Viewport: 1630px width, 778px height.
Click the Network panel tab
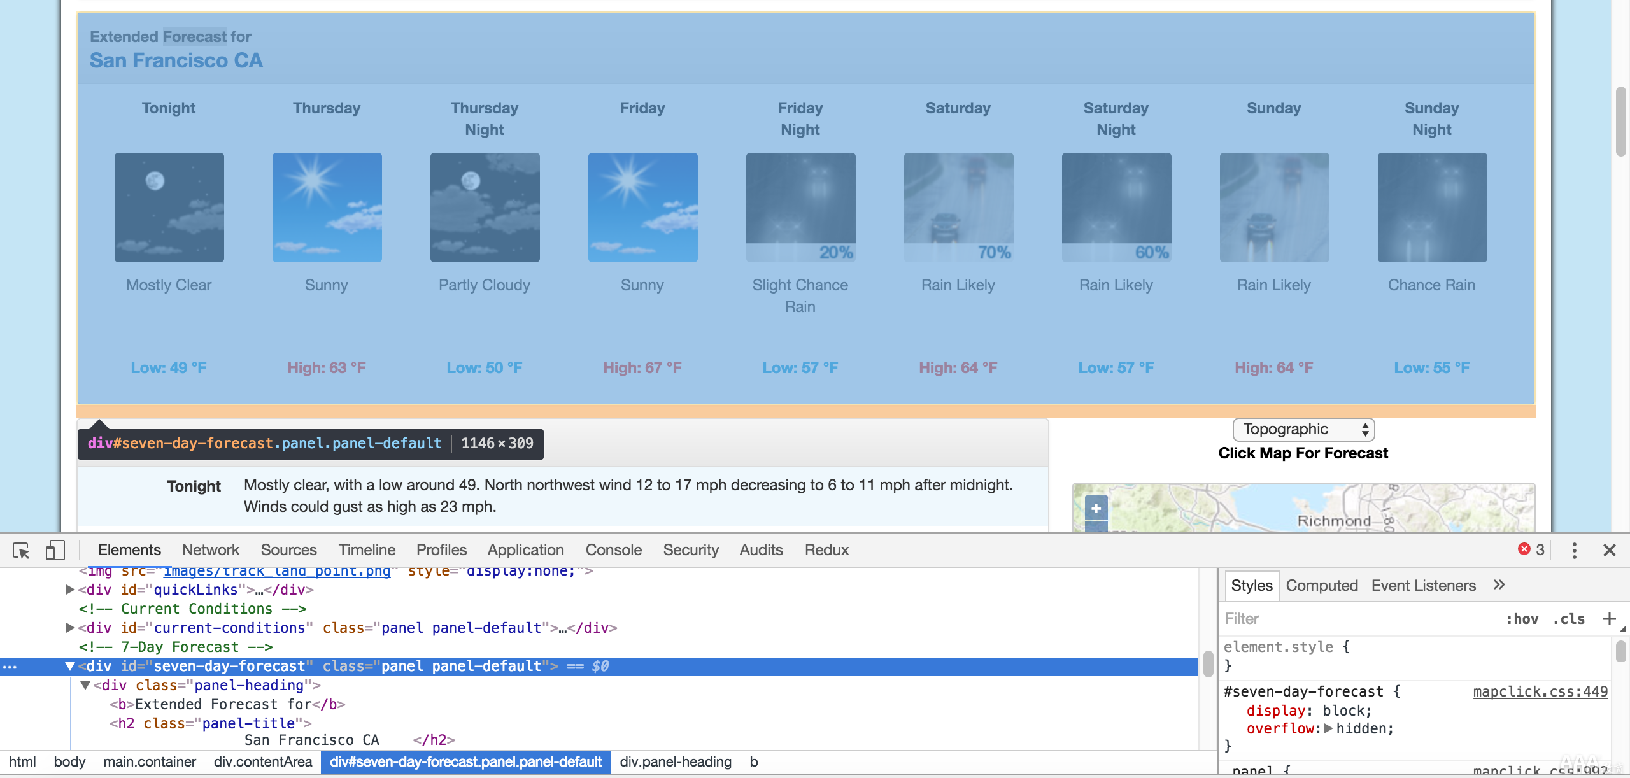click(x=210, y=549)
